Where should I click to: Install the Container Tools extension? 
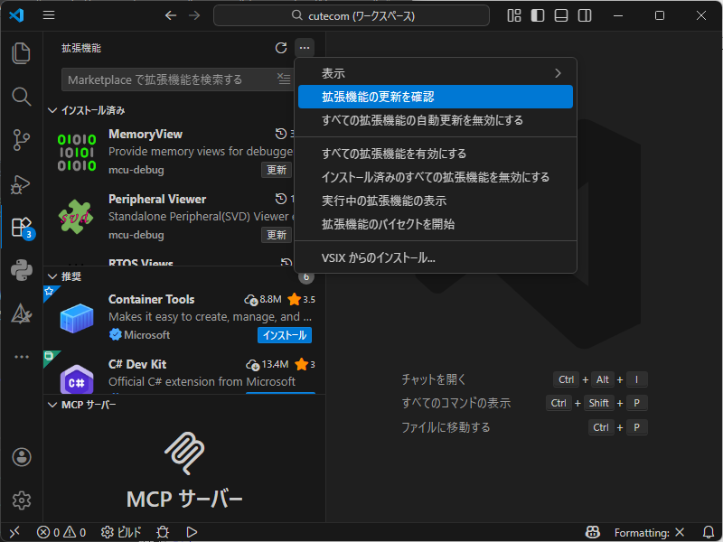pos(285,335)
